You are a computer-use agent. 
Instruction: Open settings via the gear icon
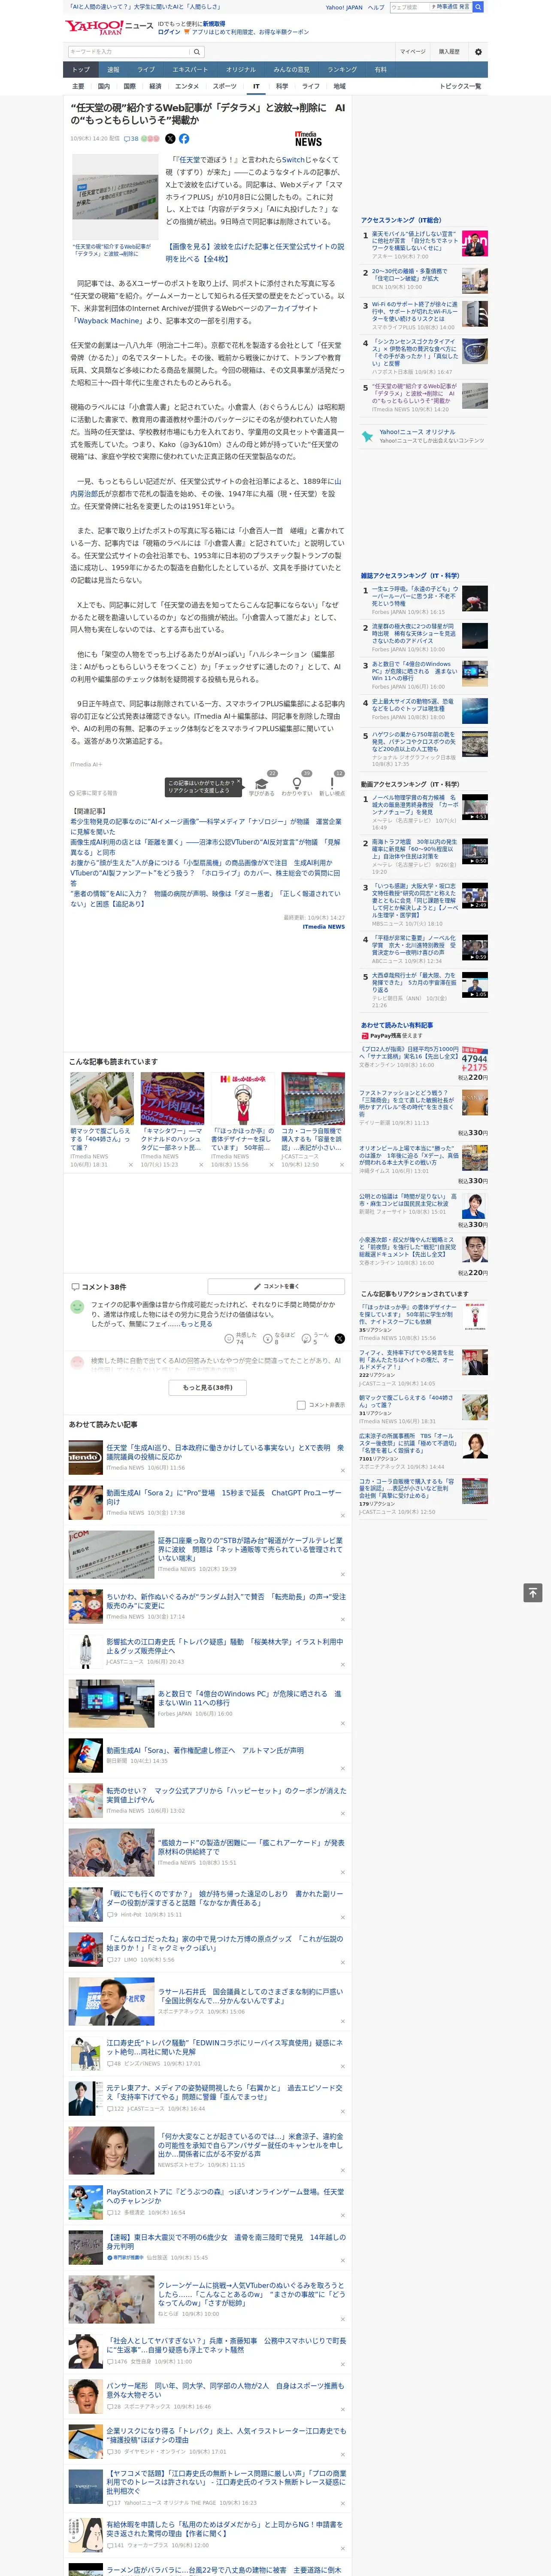pos(478,51)
